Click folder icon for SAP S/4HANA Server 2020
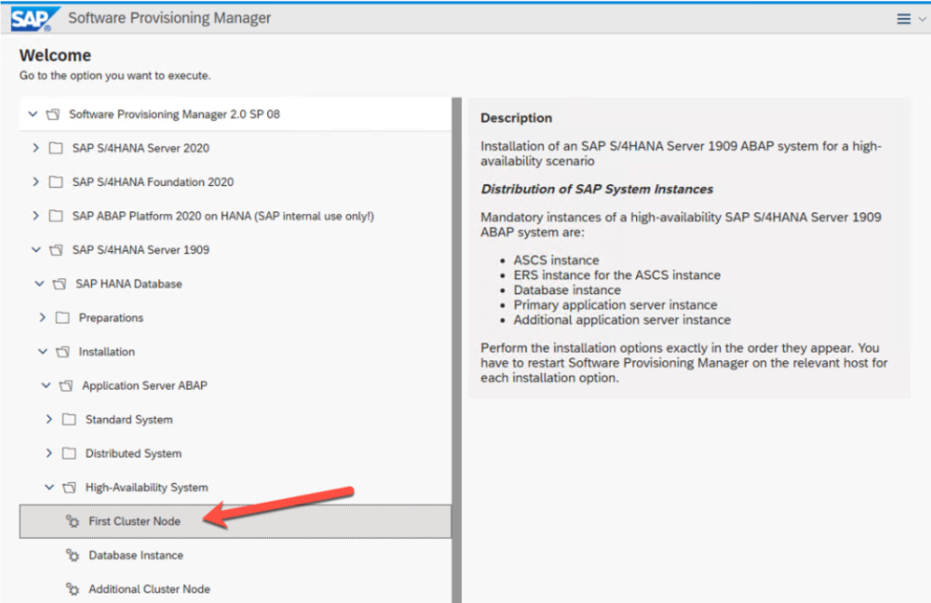The height and width of the screenshot is (603, 931). [x=56, y=148]
